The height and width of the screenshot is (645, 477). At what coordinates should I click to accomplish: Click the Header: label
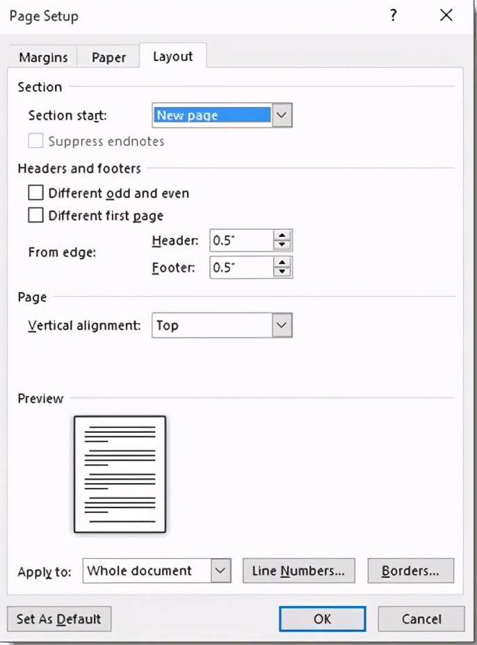(x=175, y=240)
